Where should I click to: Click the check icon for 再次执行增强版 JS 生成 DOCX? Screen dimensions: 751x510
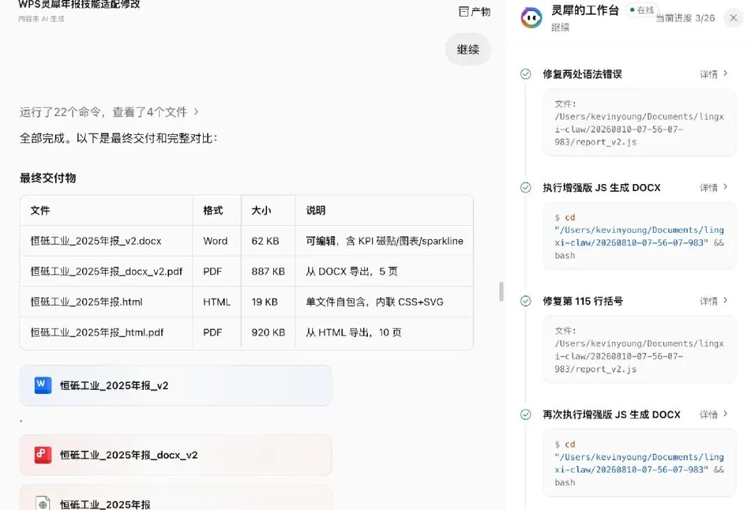(526, 414)
